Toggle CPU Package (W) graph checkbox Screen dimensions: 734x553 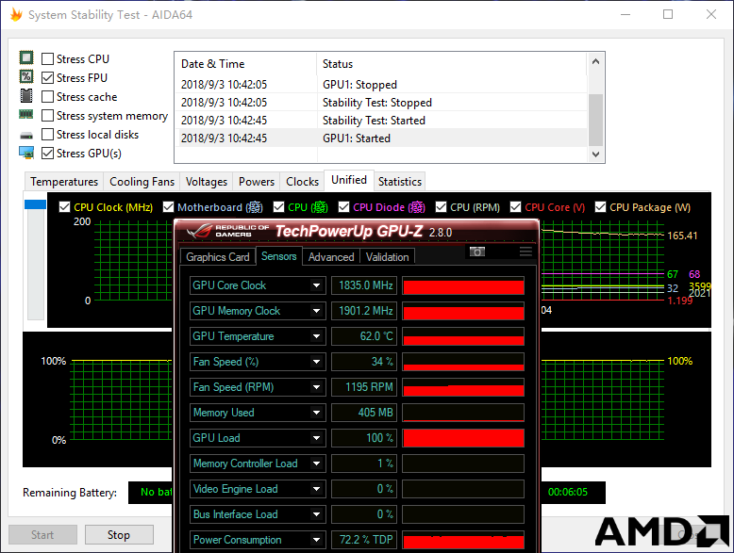[600, 207]
